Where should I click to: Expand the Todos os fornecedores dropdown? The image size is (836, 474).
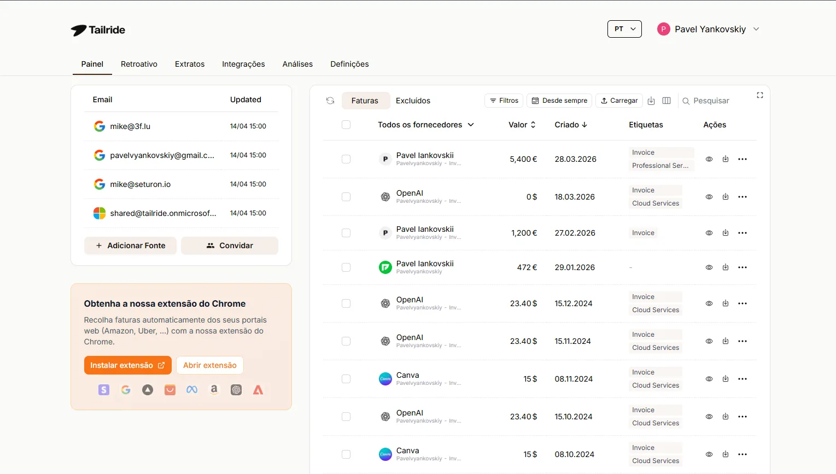point(425,125)
